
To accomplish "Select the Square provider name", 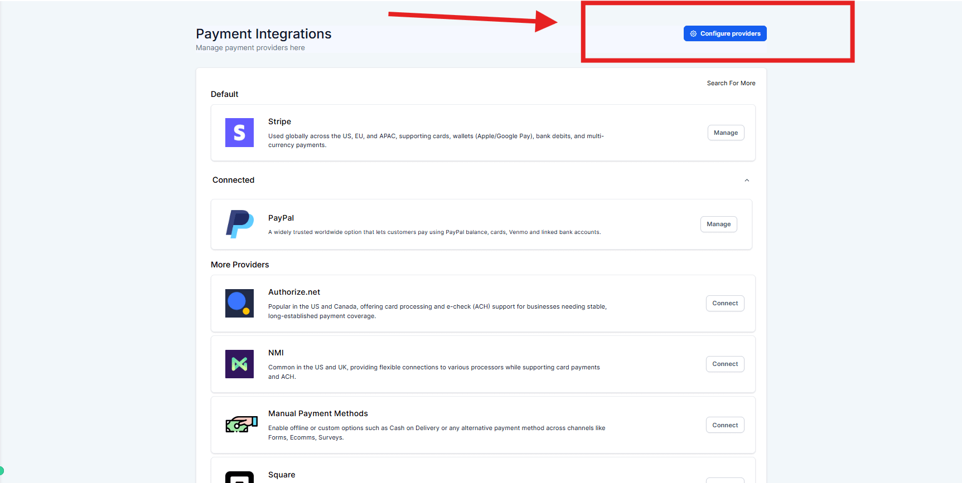I will (282, 475).
